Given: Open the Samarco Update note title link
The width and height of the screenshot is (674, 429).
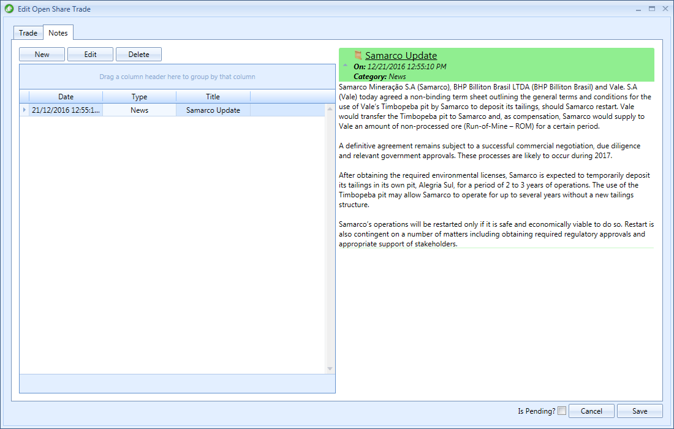Looking at the screenshot, I should tap(401, 55).
